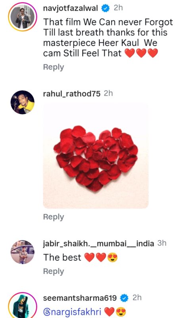
Task: Open seemantsharma619's profile avatar
Action: pyautogui.click(x=23, y=306)
